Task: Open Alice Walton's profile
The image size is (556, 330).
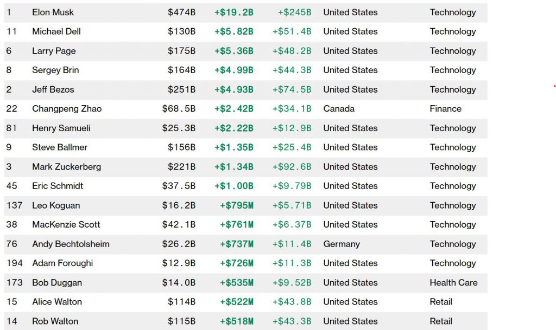Action: pyautogui.click(x=57, y=302)
